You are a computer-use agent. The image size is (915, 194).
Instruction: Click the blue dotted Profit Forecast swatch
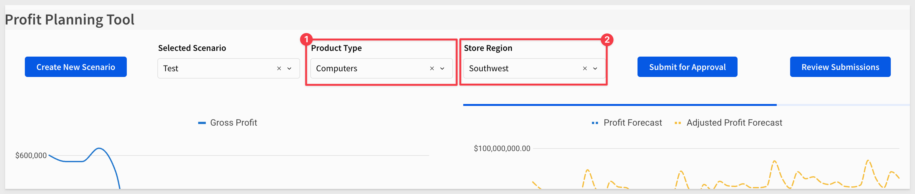point(595,123)
